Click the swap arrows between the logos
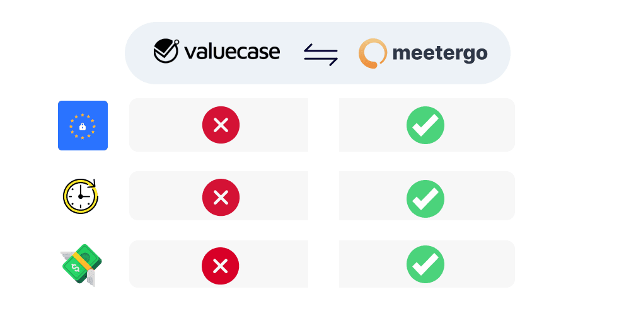The height and width of the screenshot is (309, 636). tap(321, 54)
